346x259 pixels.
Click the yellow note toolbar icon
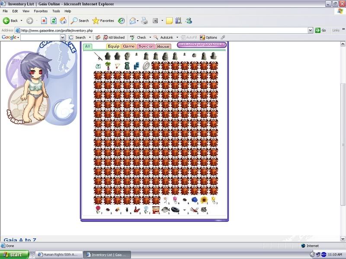coord(169,21)
